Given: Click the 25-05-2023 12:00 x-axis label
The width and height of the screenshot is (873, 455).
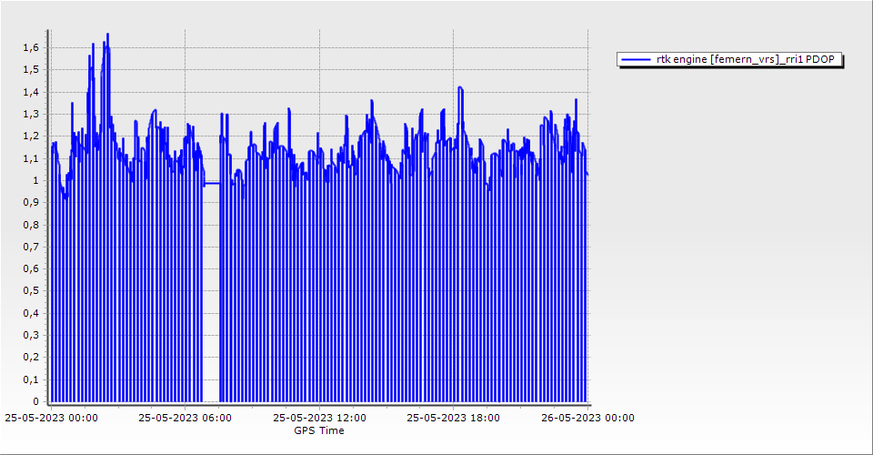Looking at the screenshot, I should (x=319, y=418).
